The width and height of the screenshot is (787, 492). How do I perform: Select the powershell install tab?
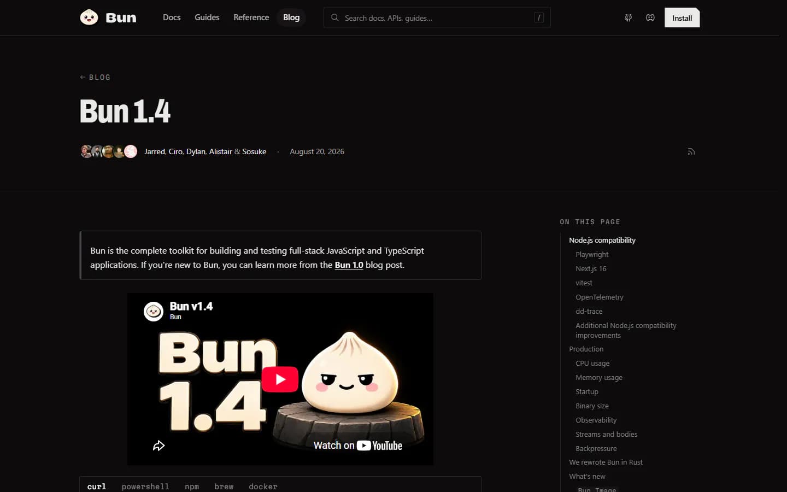(x=145, y=486)
